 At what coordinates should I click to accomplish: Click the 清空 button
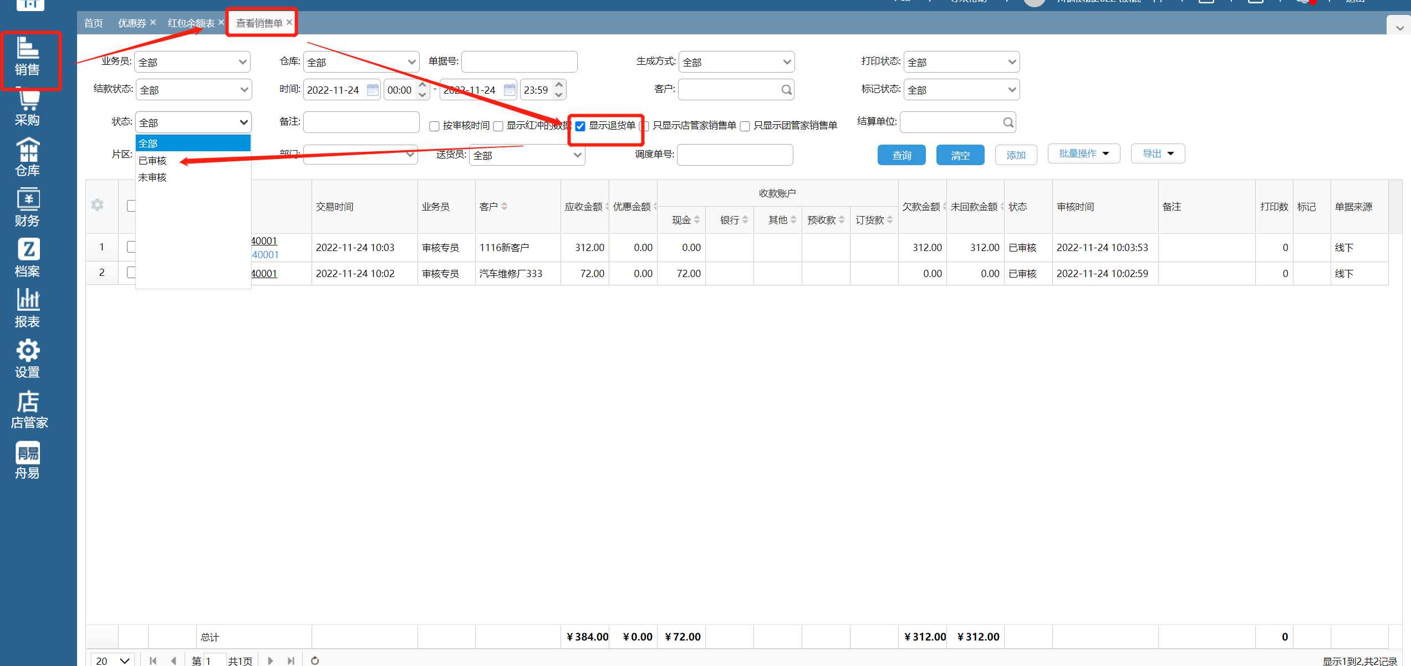coord(960,155)
